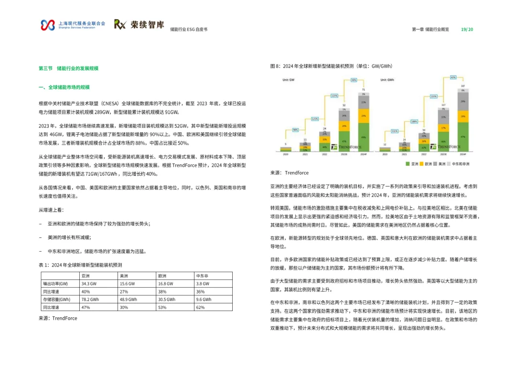Click the dark gray 美洲 legend swatch
The image size is (516, 365).
(435, 164)
